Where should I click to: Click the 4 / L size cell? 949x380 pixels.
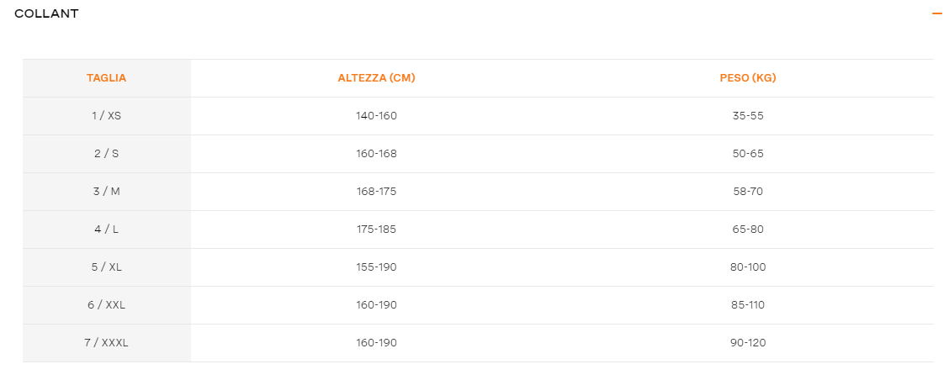[x=107, y=230]
